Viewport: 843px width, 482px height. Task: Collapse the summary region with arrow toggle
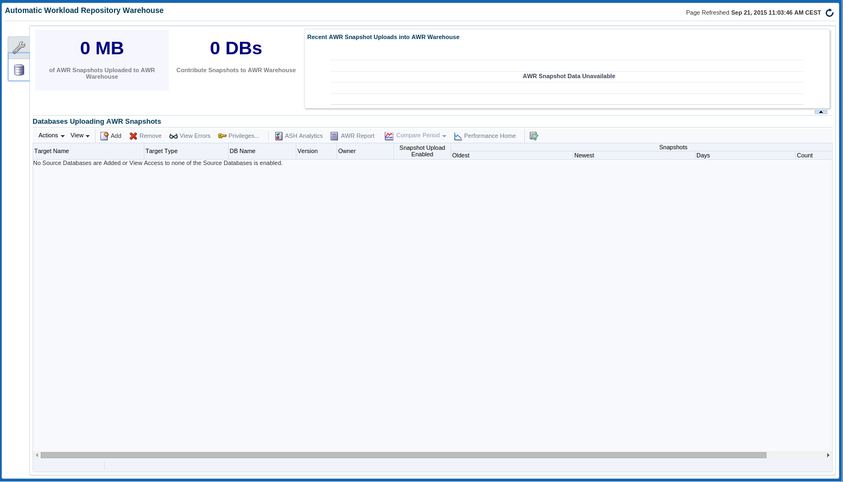point(821,112)
